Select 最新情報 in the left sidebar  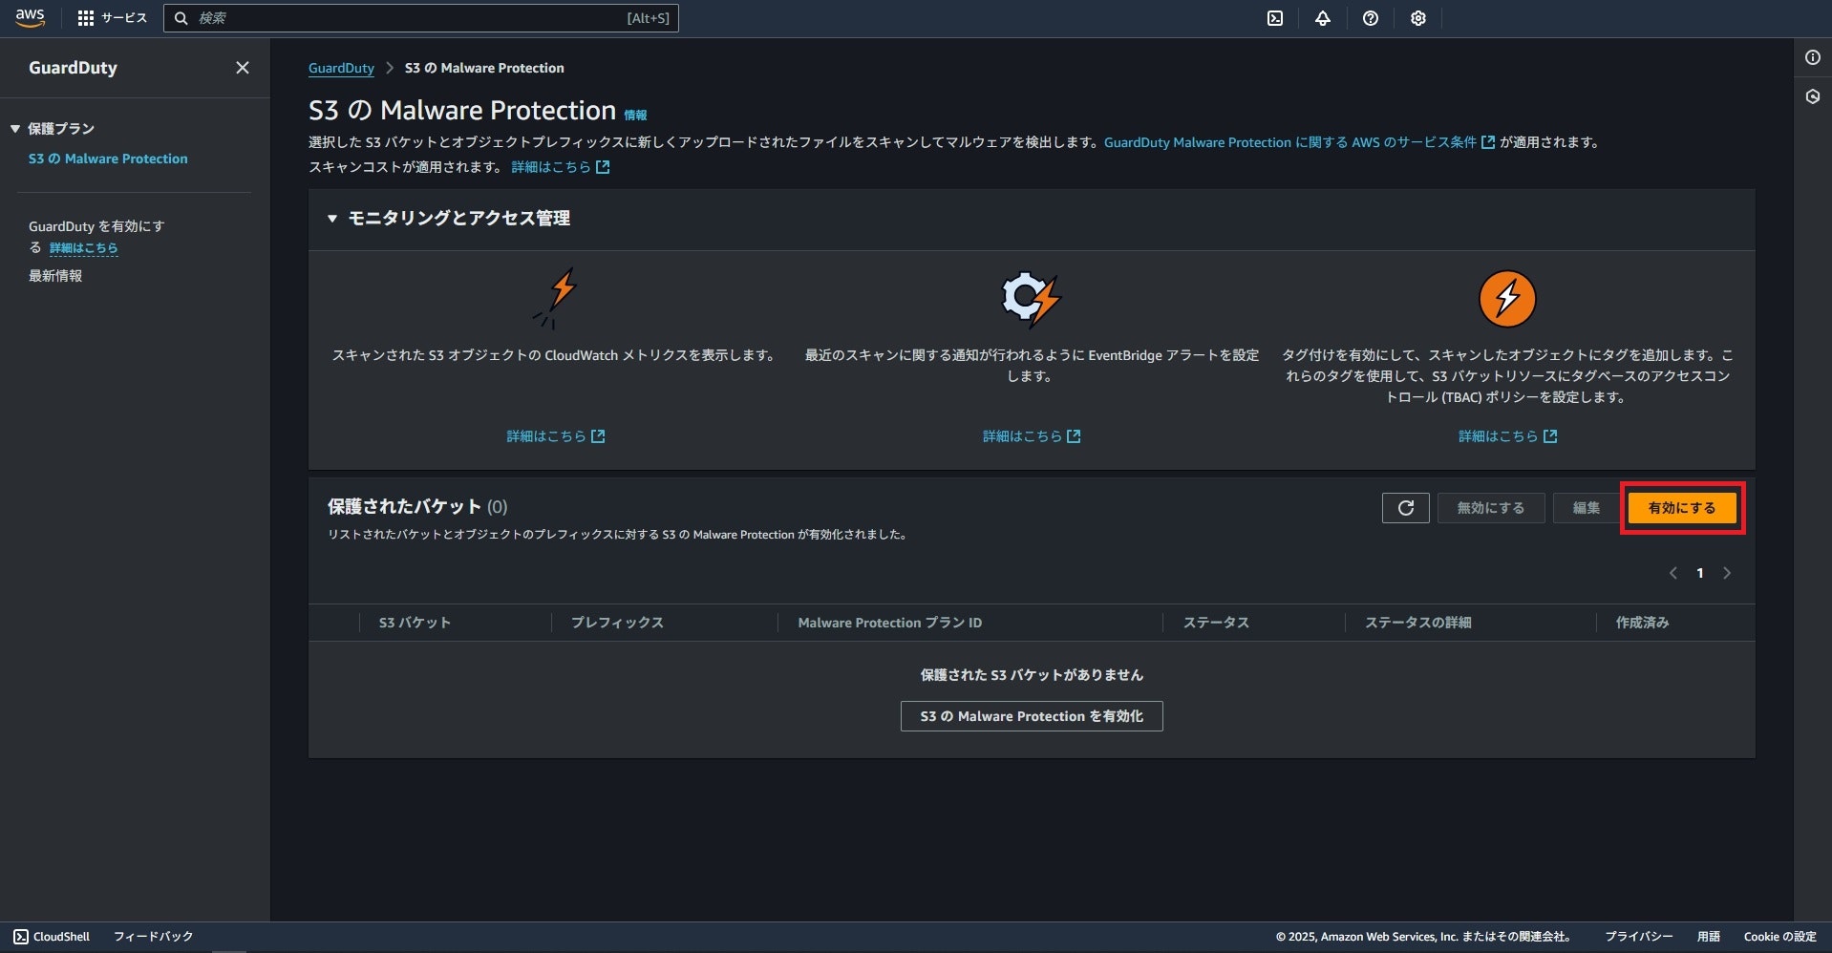pos(54,276)
